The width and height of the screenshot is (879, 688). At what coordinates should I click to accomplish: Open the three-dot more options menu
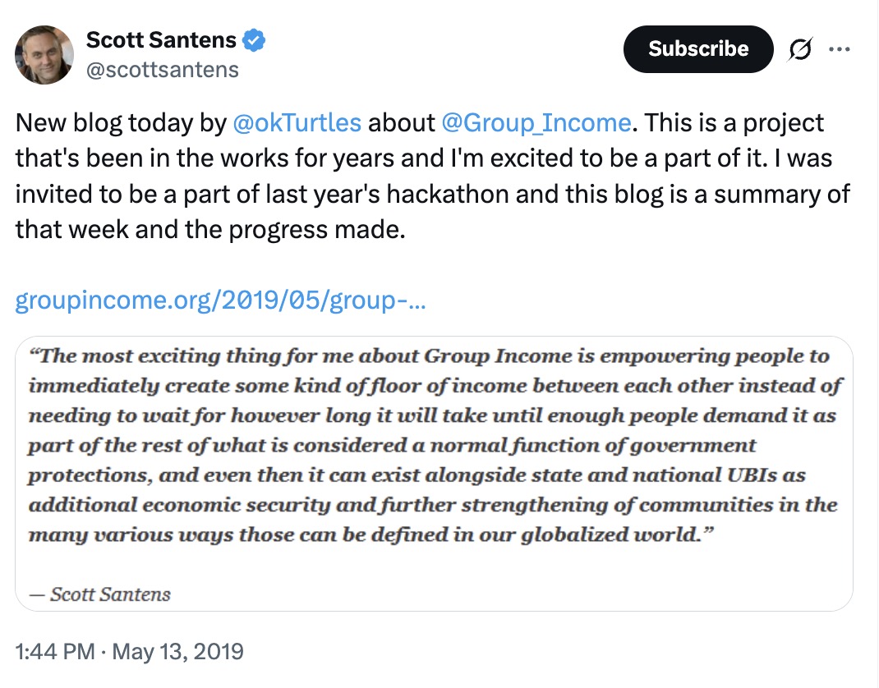(839, 49)
